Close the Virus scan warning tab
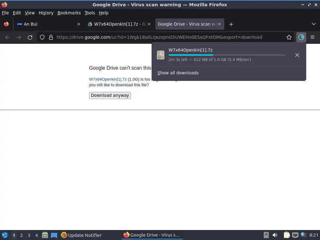The image size is (320, 240). [219, 24]
